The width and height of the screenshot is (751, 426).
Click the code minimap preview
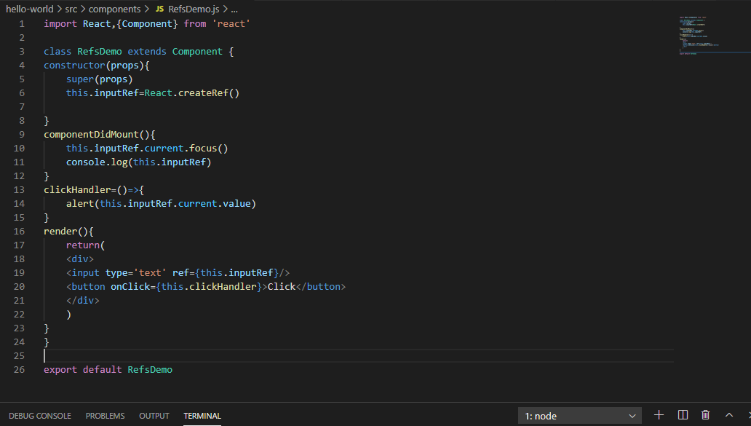tap(700, 36)
